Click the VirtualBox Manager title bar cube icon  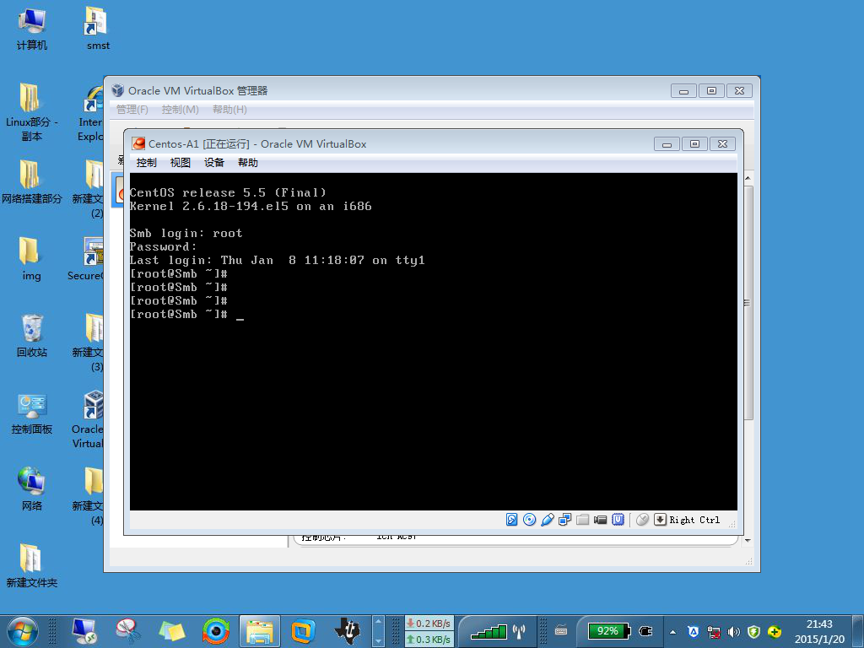(117, 90)
